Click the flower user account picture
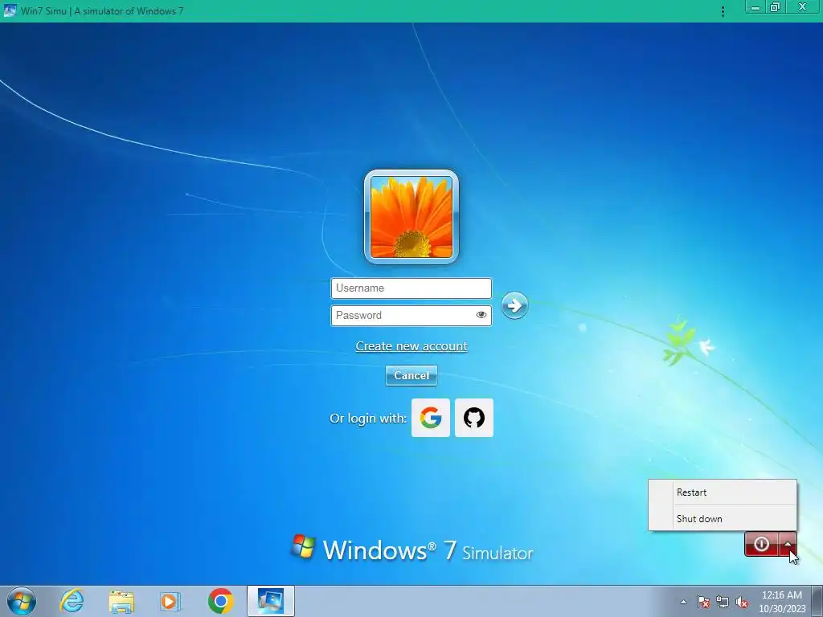Screen dimensions: 823x617 (x=411, y=217)
